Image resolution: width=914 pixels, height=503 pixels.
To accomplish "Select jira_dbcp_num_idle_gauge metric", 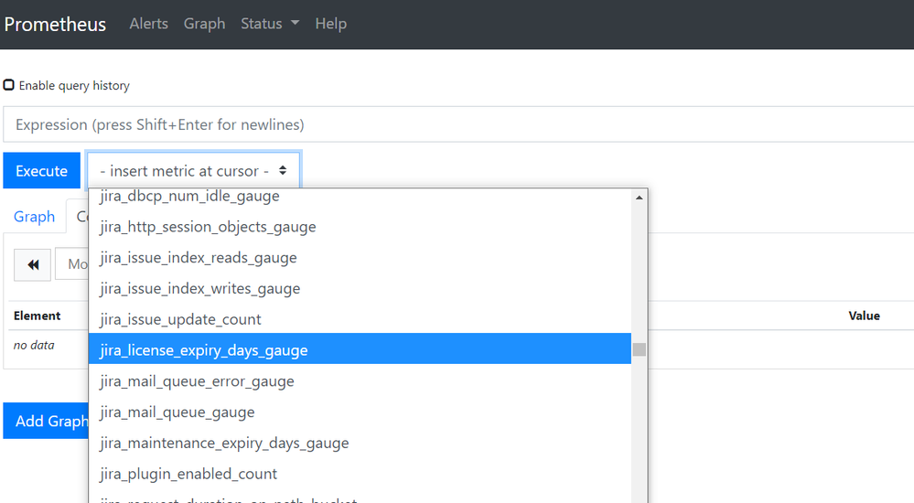I will point(360,196).
